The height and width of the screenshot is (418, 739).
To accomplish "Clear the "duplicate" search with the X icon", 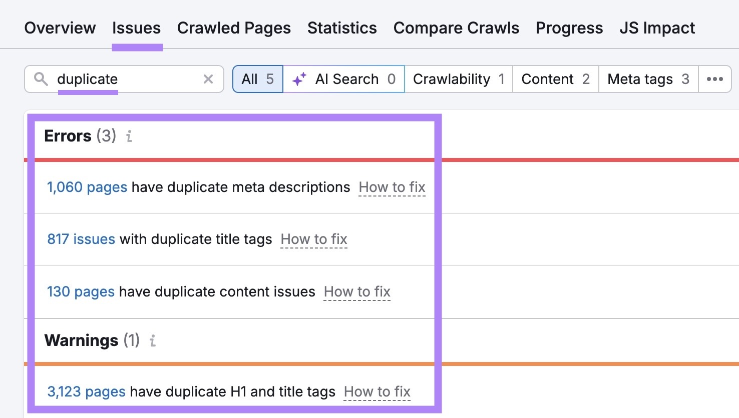I will pos(208,79).
